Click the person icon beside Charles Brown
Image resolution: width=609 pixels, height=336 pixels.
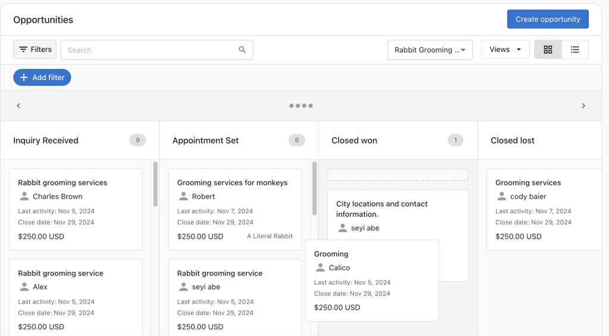24,196
